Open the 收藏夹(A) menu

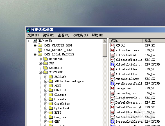tap(80, 35)
